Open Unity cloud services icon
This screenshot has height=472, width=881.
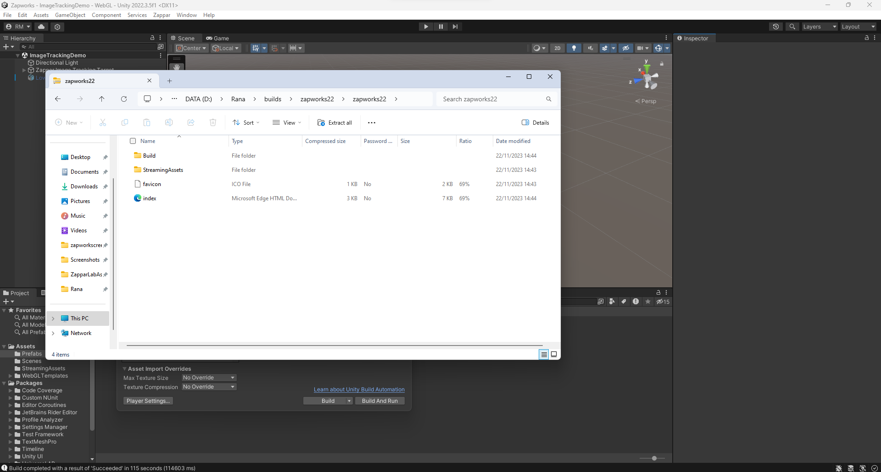pyautogui.click(x=41, y=27)
